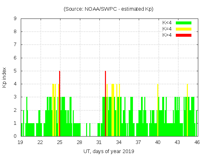Click the y-axis tick label 5
The height and width of the screenshot is (156, 208).
pyautogui.click(x=15, y=71)
